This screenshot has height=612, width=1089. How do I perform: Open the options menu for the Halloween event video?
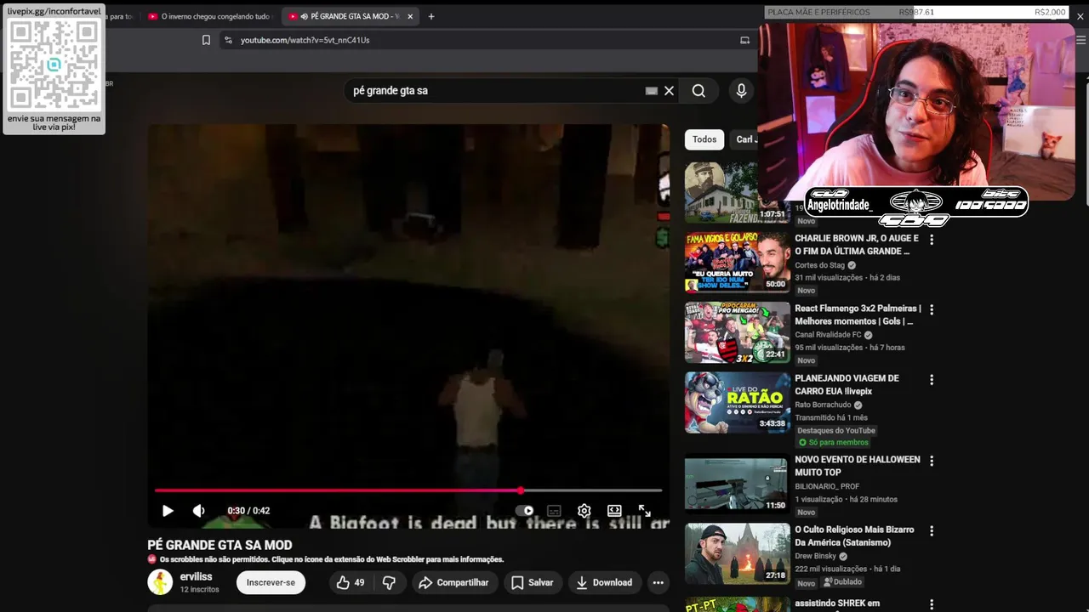click(932, 461)
